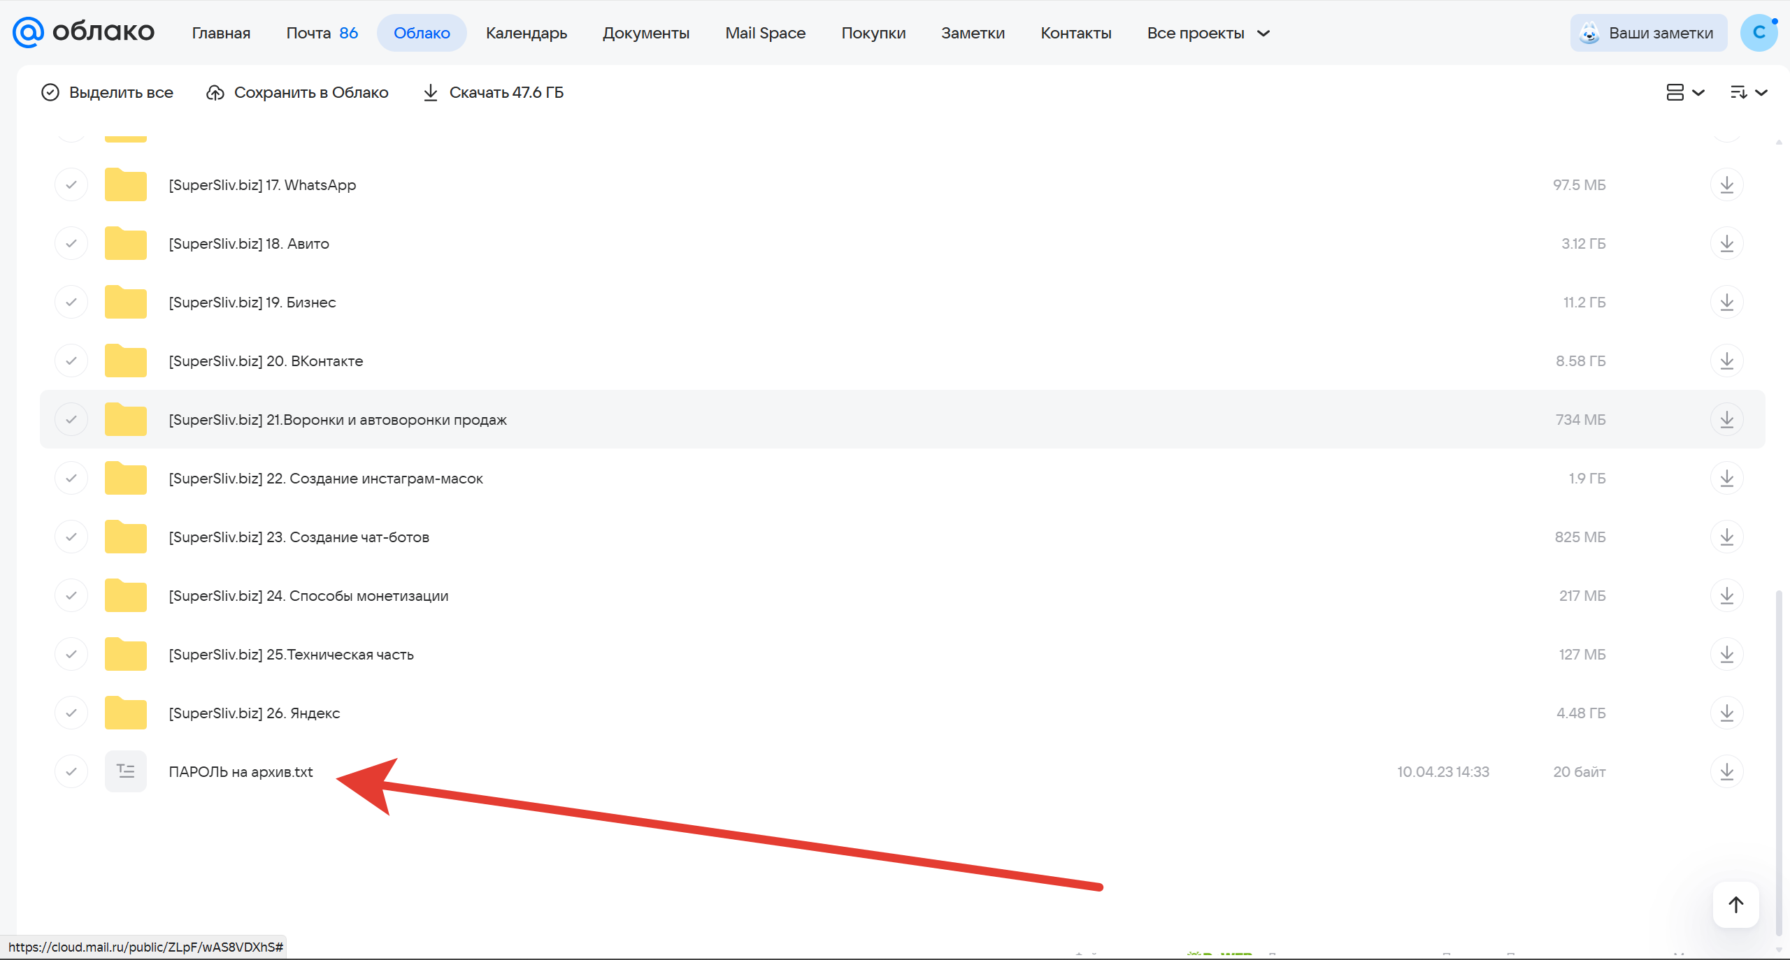1790x960 pixels.
Task: Open the Календарь menu item
Action: (x=527, y=33)
